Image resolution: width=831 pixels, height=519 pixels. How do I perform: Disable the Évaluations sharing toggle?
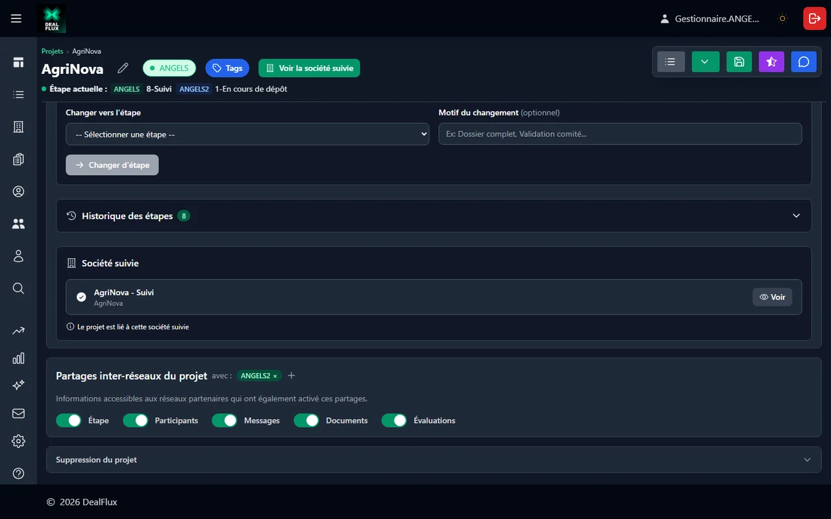[x=394, y=420]
